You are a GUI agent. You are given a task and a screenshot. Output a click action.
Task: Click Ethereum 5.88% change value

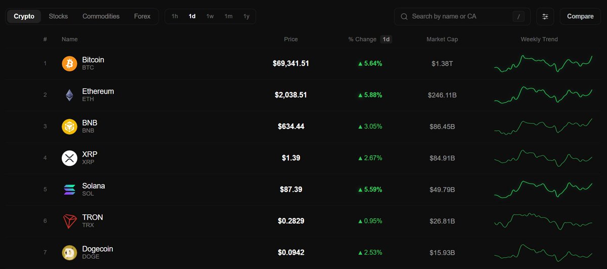[370, 95]
